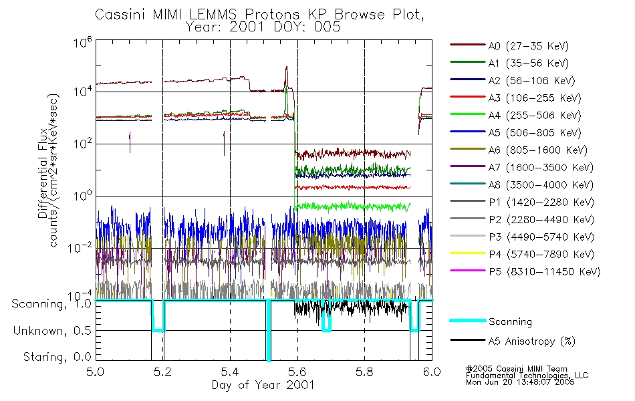Viewport: 635px width, 401px height.
Task: Click the 10^4 y-axis tick label
Action: tap(83, 92)
